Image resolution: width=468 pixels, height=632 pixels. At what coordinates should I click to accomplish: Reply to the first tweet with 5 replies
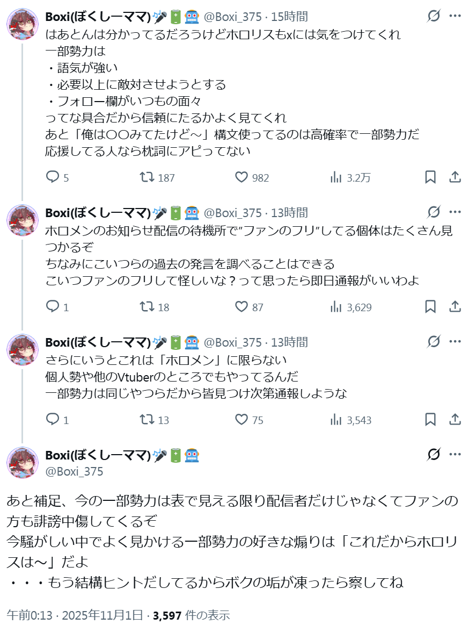coord(53,177)
